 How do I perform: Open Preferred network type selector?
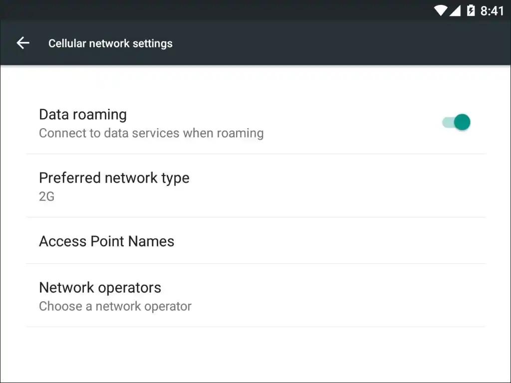click(114, 178)
